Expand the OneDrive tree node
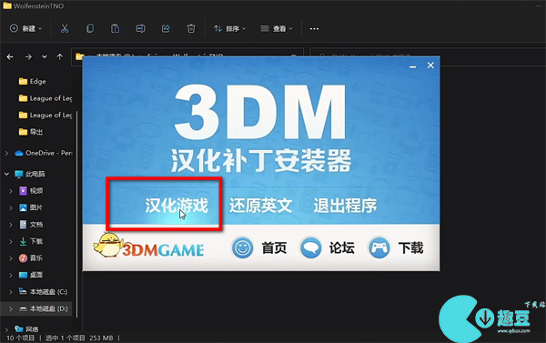 click(x=6, y=153)
